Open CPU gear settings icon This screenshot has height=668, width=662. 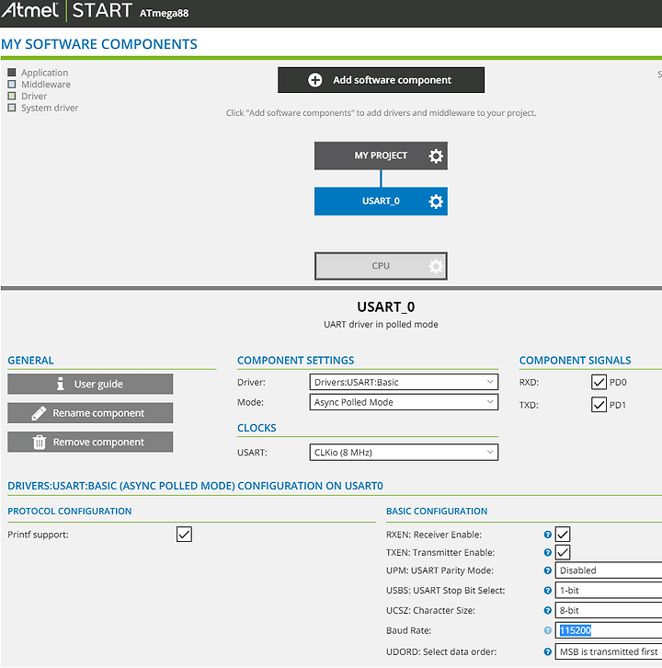tap(436, 266)
